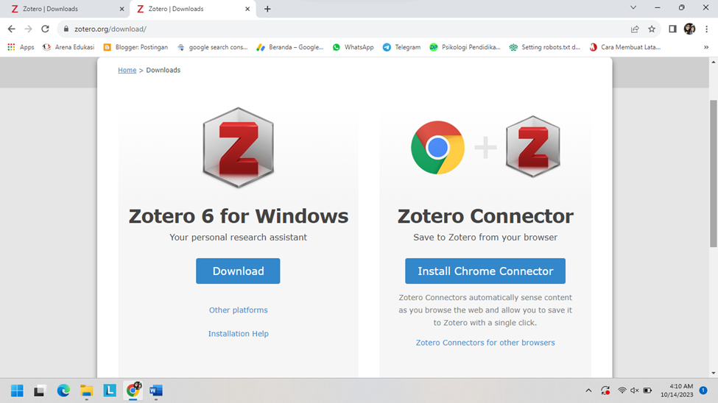Screen dimensions: 718x403
Task: Select the second Zotero Downloads tab
Action: (192, 9)
